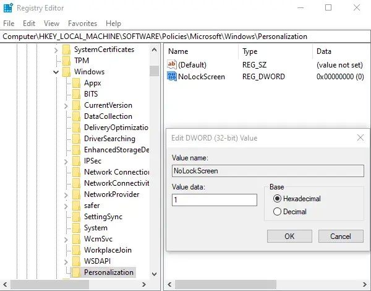Cancel the Edit DWORD dialog
Image resolution: width=371 pixels, height=291 pixels.
click(341, 236)
